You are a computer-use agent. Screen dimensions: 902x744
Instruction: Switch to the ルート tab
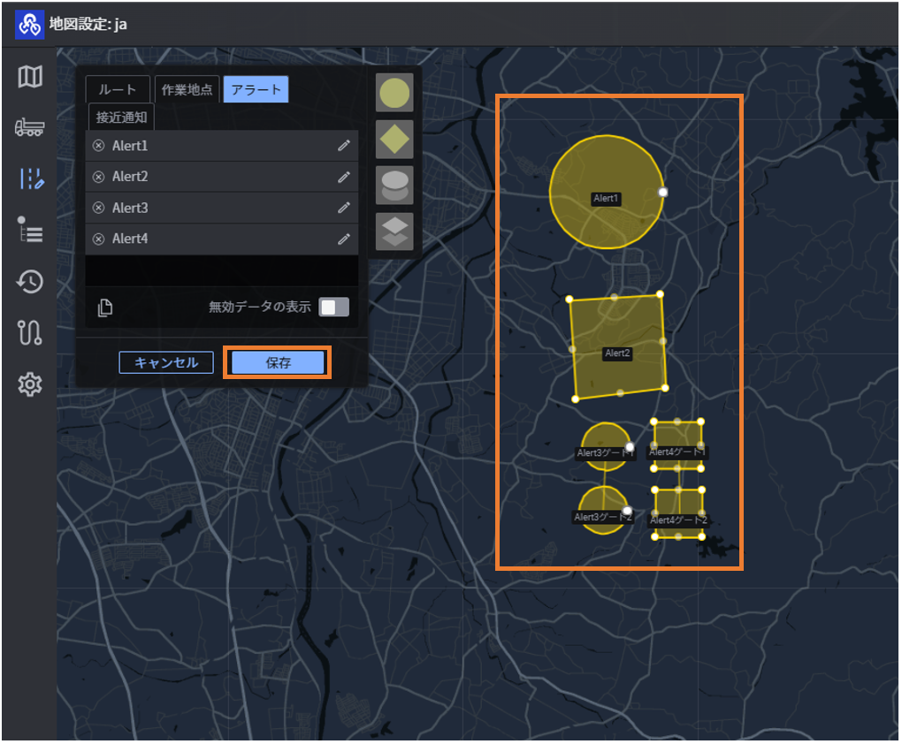click(118, 90)
